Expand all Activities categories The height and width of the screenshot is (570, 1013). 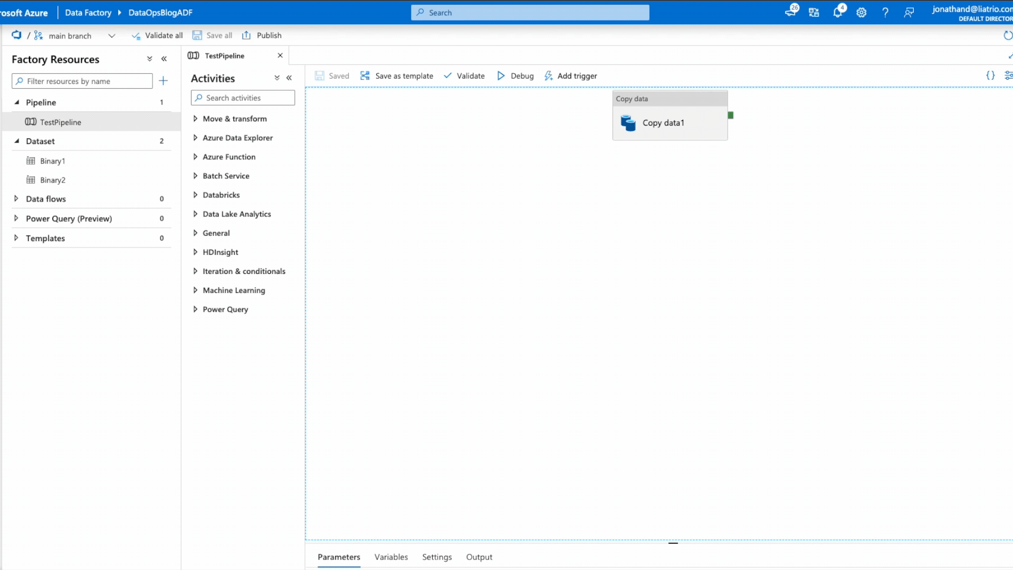(x=276, y=78)
